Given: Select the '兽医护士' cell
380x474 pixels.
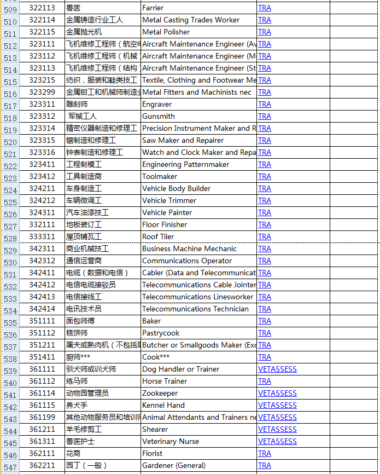Looking at the screenshot, I should point(103,441).
